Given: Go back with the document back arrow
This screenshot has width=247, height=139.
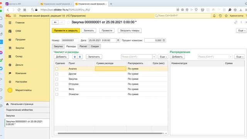Looking at the screenshot, I should (x=55, y=22).
